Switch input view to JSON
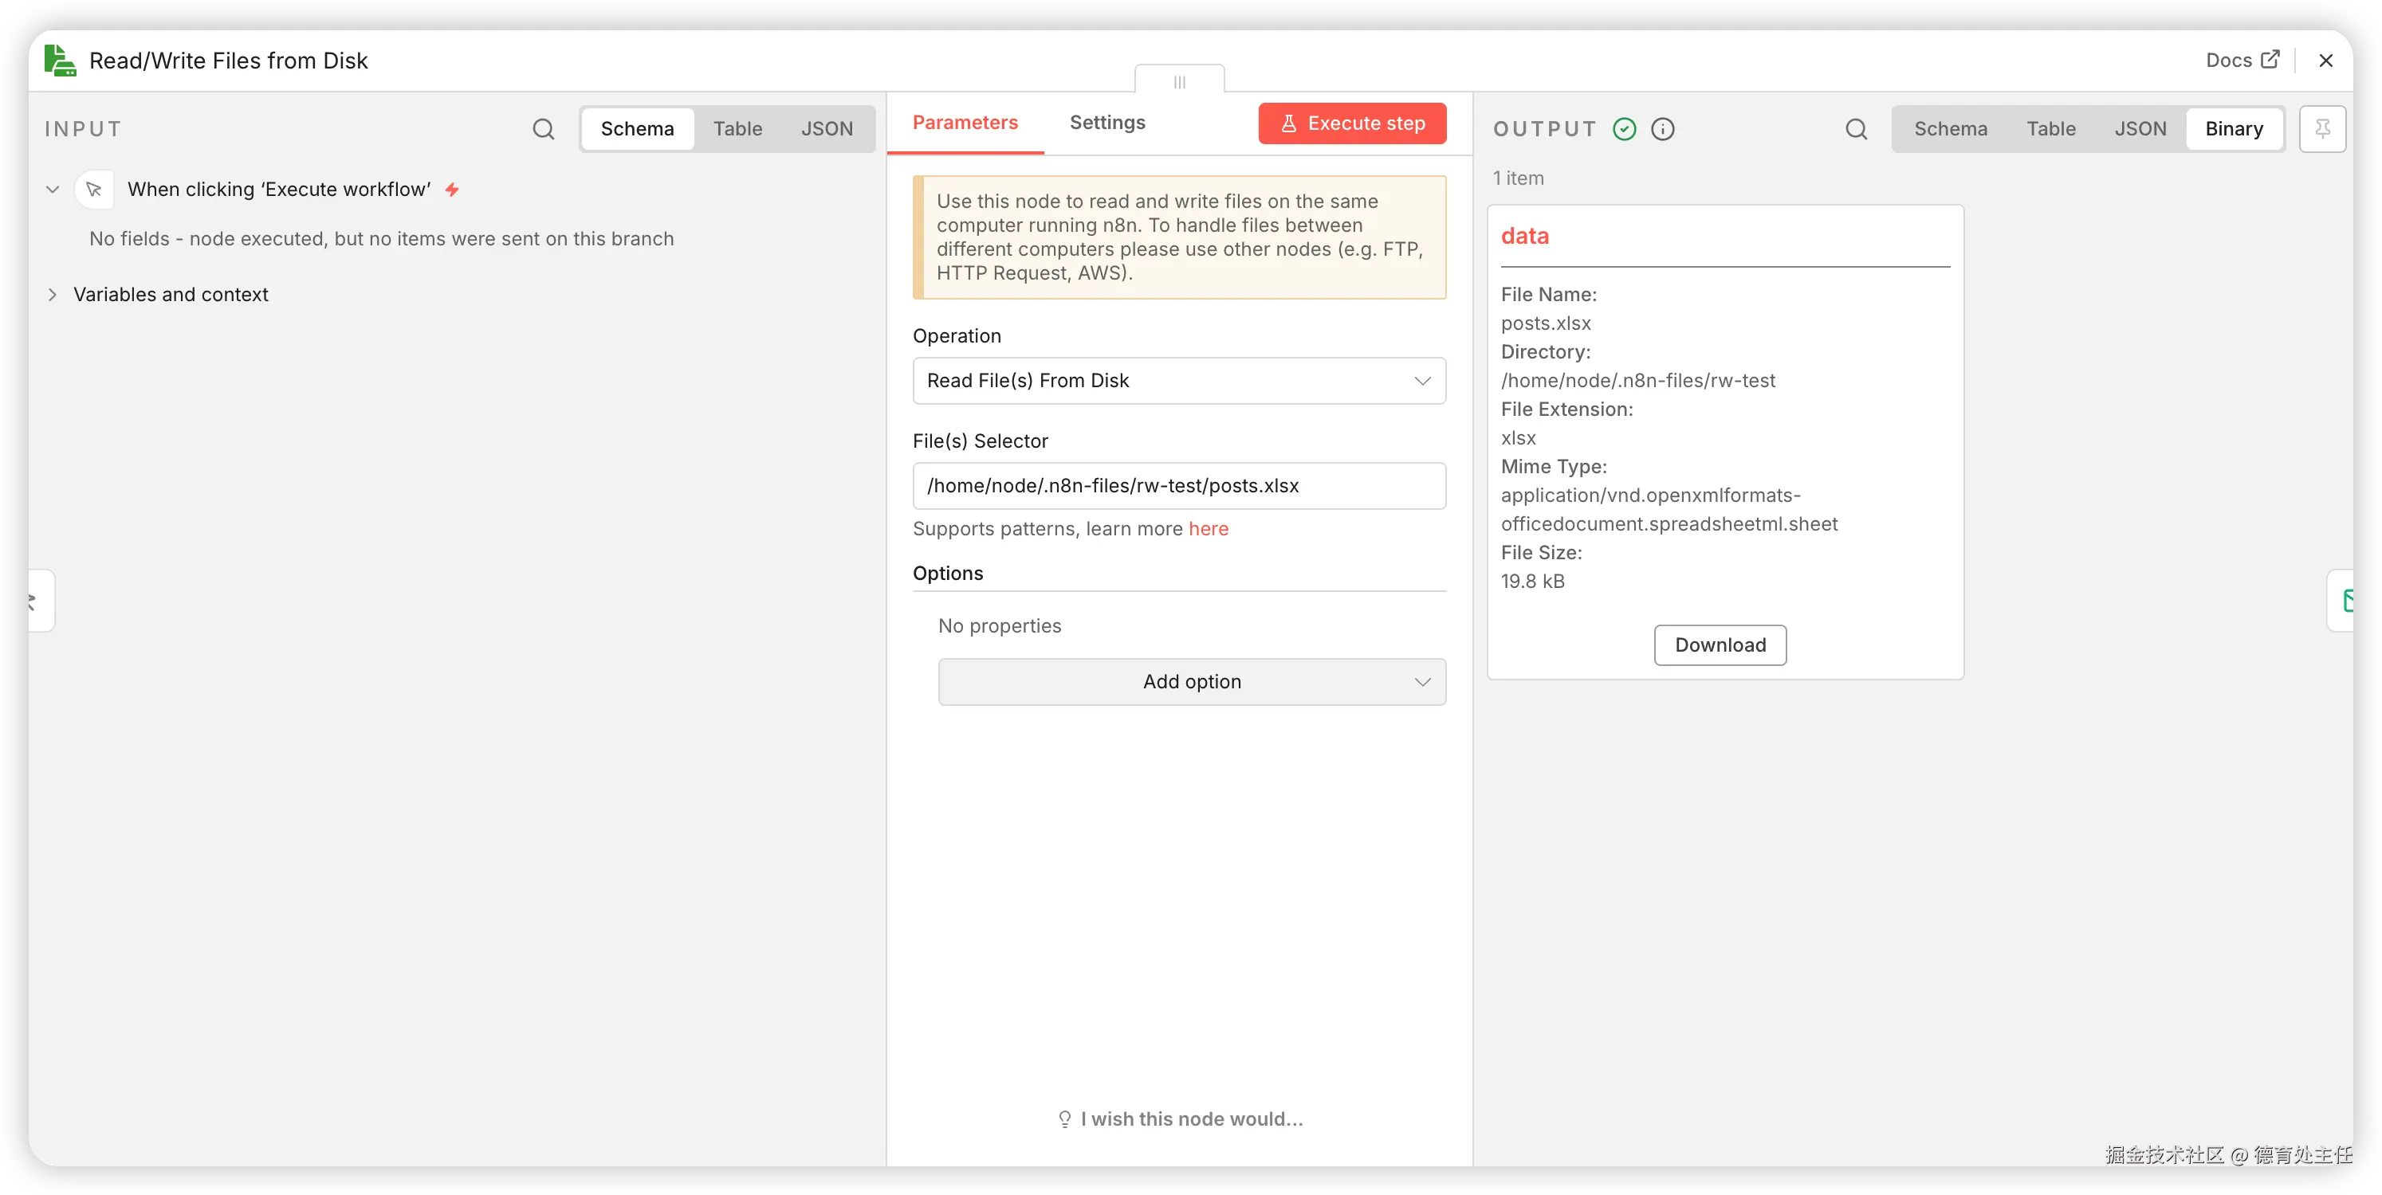 [x=827, y=129]
